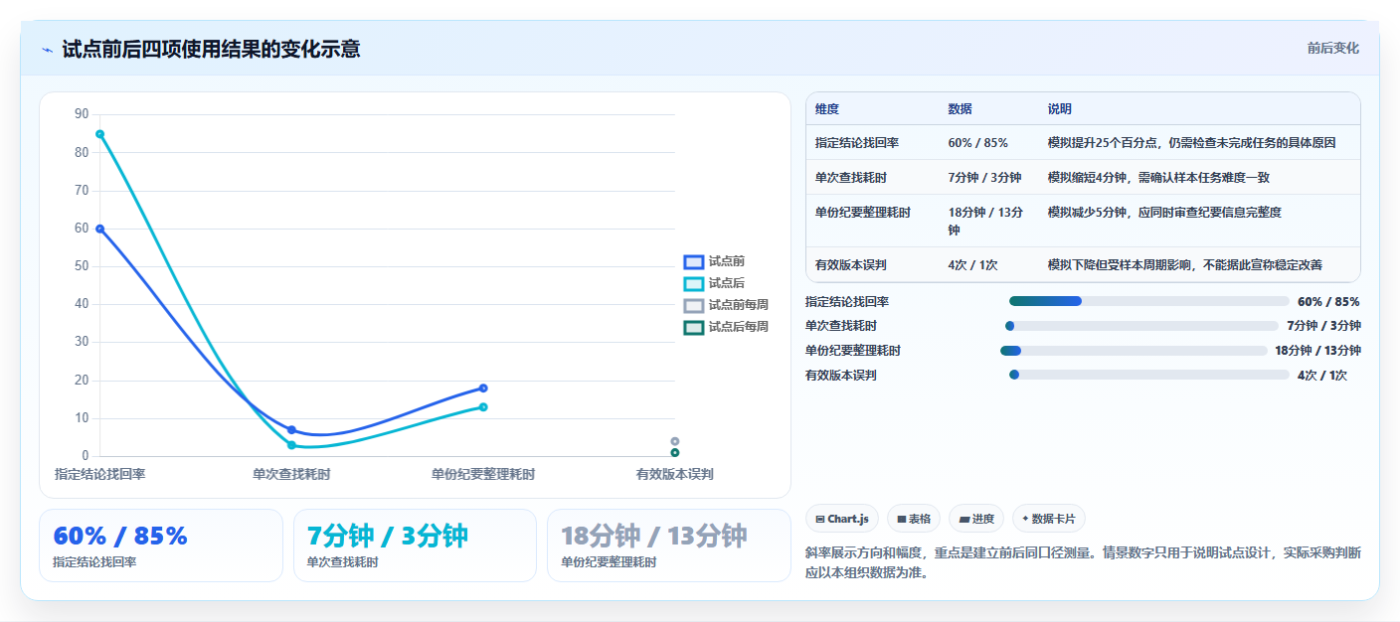Click the 前后变化 label in header

tap(1332, 49)
